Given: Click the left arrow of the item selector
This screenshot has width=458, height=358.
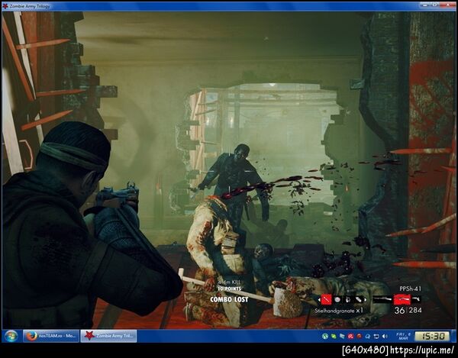Looking at the screenshot, I should pyautogui.click(x=319, y=299).
